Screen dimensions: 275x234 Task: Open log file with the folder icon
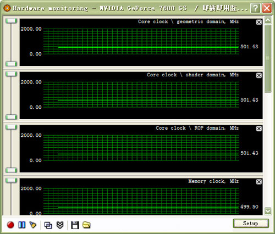tap(86, 225)
